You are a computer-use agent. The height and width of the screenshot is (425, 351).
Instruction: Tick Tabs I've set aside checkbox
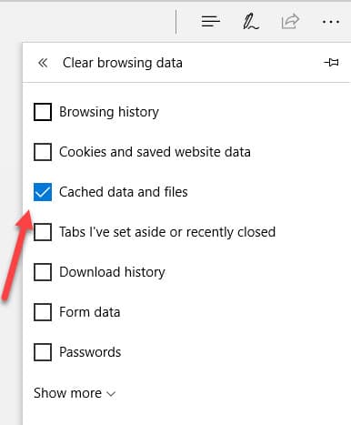(43, 232)
